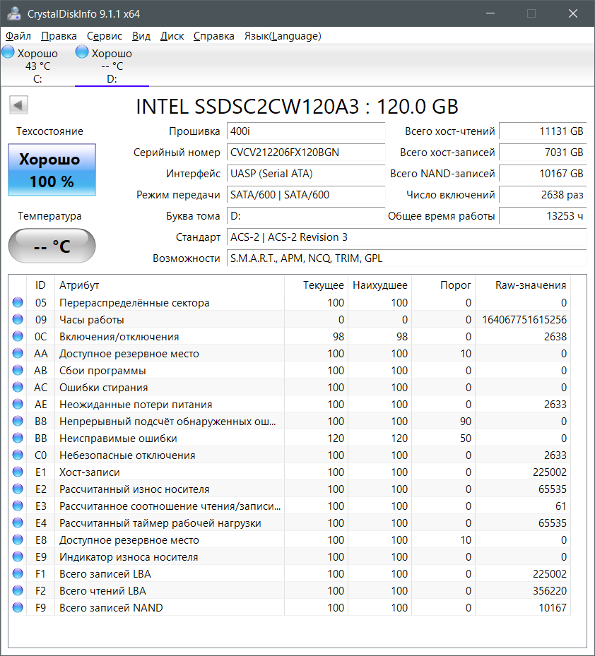This screenshot has height=656, width=595.
Task: Click raw value 164067751615256
Action: 524,320
